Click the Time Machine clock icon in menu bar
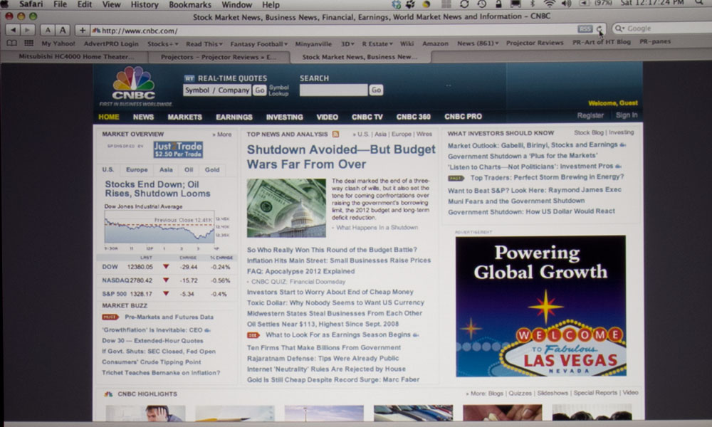The height and width of the screenshot is (427, 712). point(482,4)
